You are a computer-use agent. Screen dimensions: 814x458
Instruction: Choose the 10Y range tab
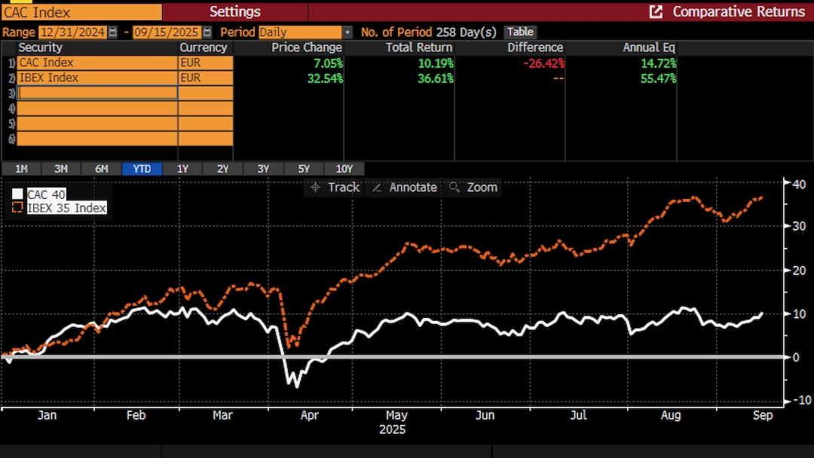click(x=344, y=169)
